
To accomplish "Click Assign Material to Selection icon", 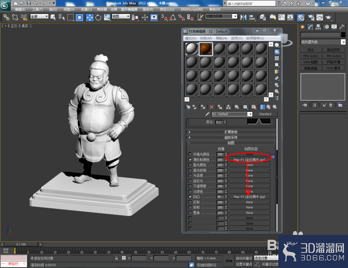I will [x=203, y=107].
